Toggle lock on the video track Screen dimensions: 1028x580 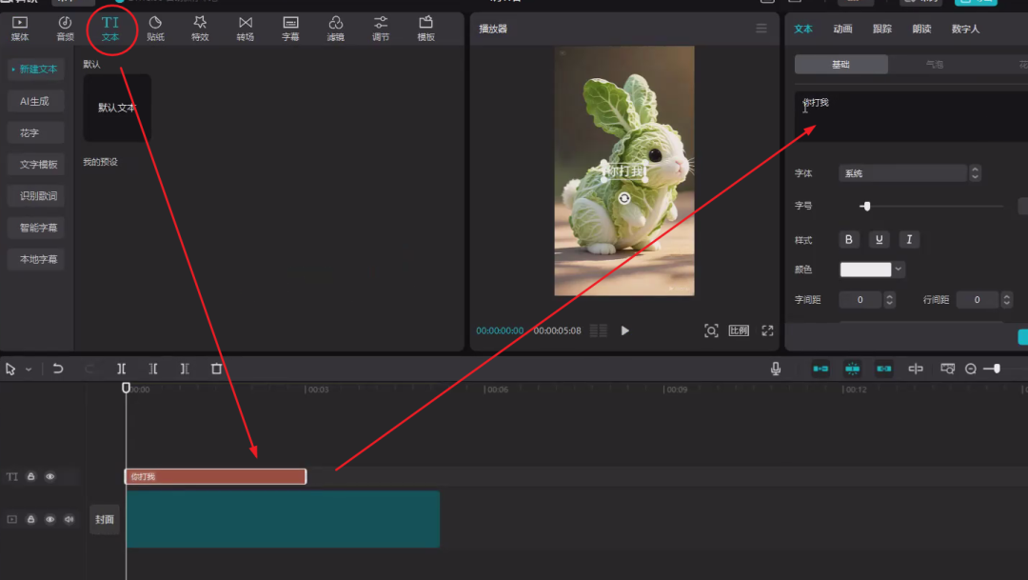(x=31, y=519)
